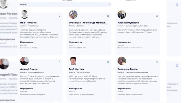Bookmark Ольга Цан's card
Image resolution: width=184 pixels, height=103 pixels.
point(108,16)
